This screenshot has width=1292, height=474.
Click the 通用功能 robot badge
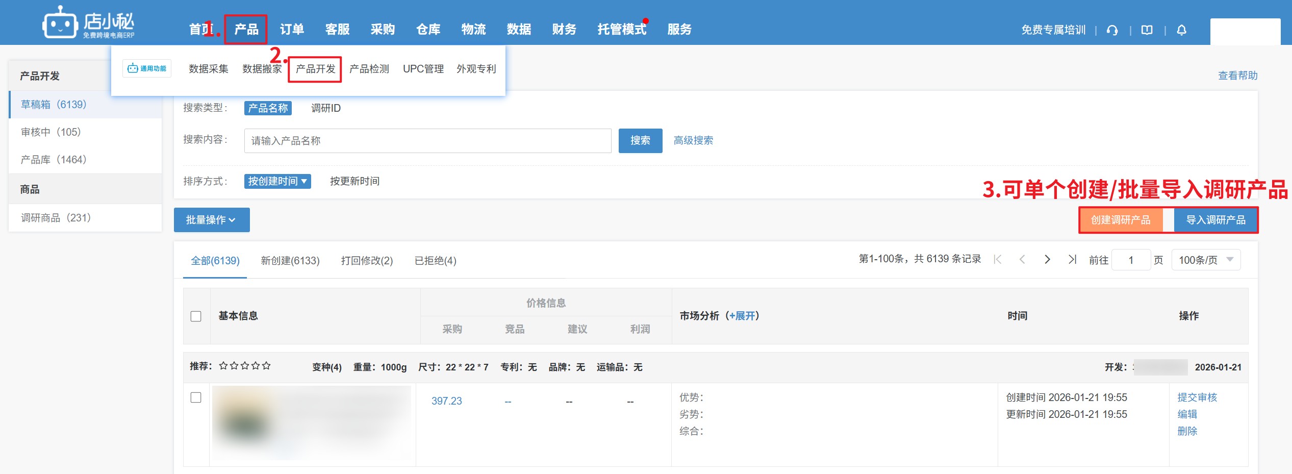pos(147,68)
